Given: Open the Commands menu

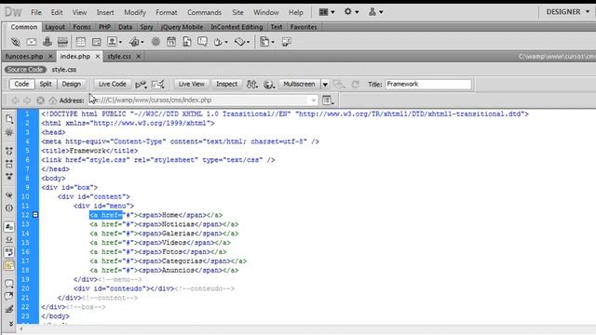Looking at the screenshot, I should [204, 12].
